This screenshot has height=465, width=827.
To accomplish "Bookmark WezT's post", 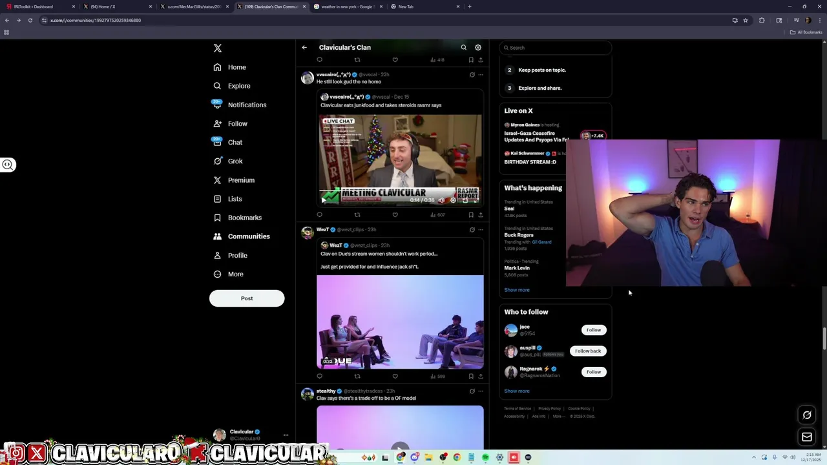I will point(471,376).
